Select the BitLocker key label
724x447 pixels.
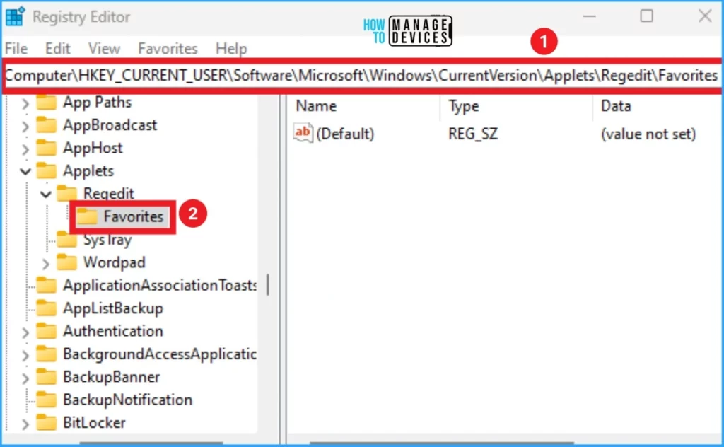[94, 422]
